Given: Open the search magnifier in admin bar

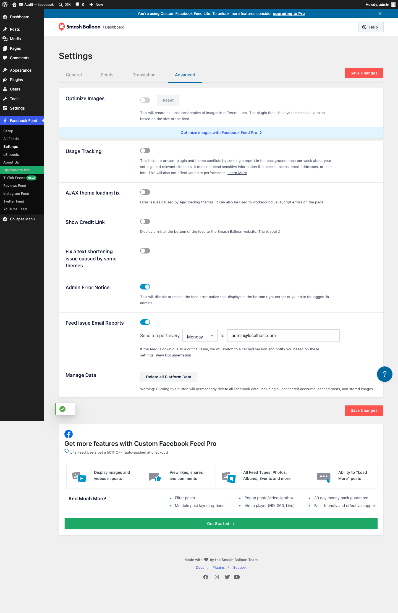Looking at the screenshot, I should [x=61, y=4].
